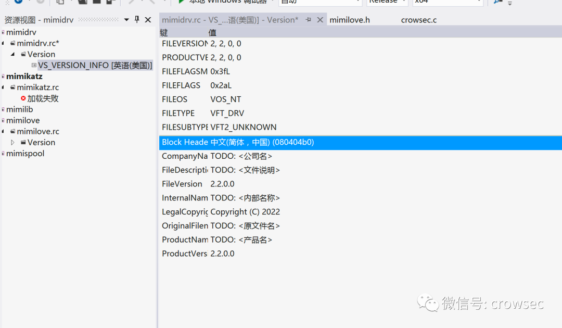Screen dimensions: 562x328
Task: Click the red error icon for 加载失败
Action: click(x=23, y=98)
